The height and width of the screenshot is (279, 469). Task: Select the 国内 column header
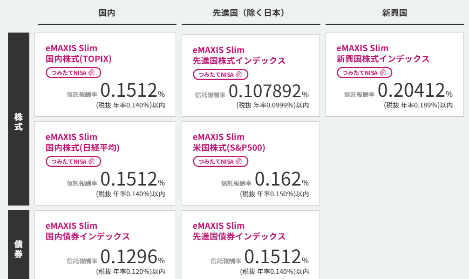coord(107,13)
